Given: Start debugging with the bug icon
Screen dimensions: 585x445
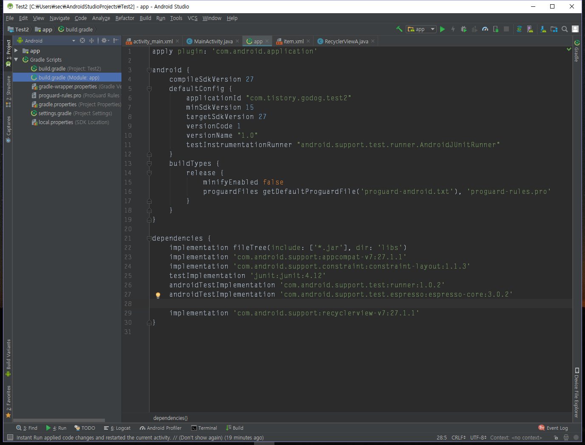Looking at the screenshot, I should [463, 29].
